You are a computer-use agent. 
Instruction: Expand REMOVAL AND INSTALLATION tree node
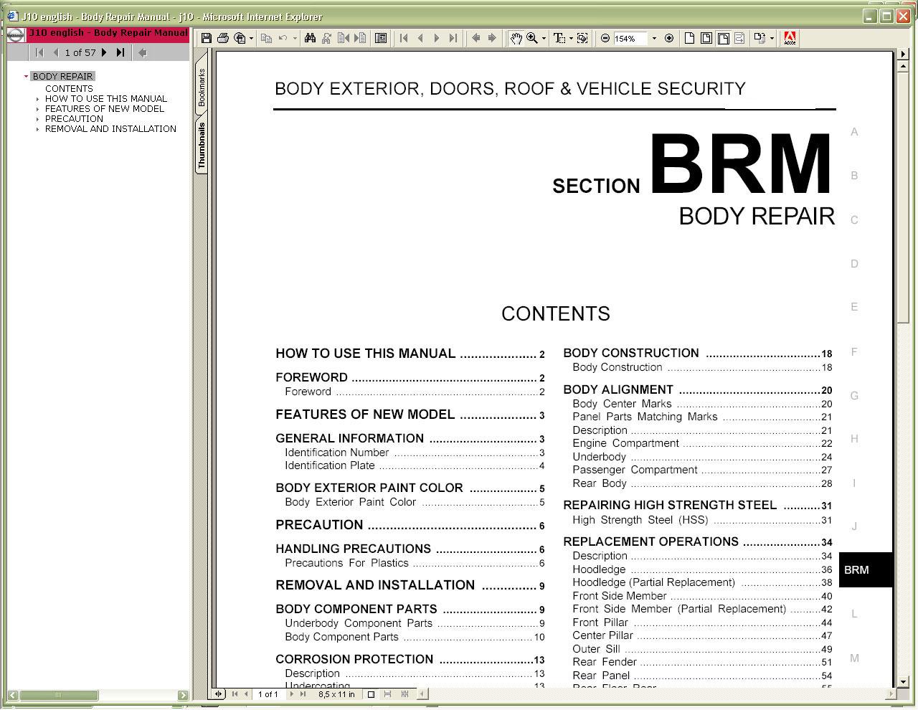pos(38,129)
